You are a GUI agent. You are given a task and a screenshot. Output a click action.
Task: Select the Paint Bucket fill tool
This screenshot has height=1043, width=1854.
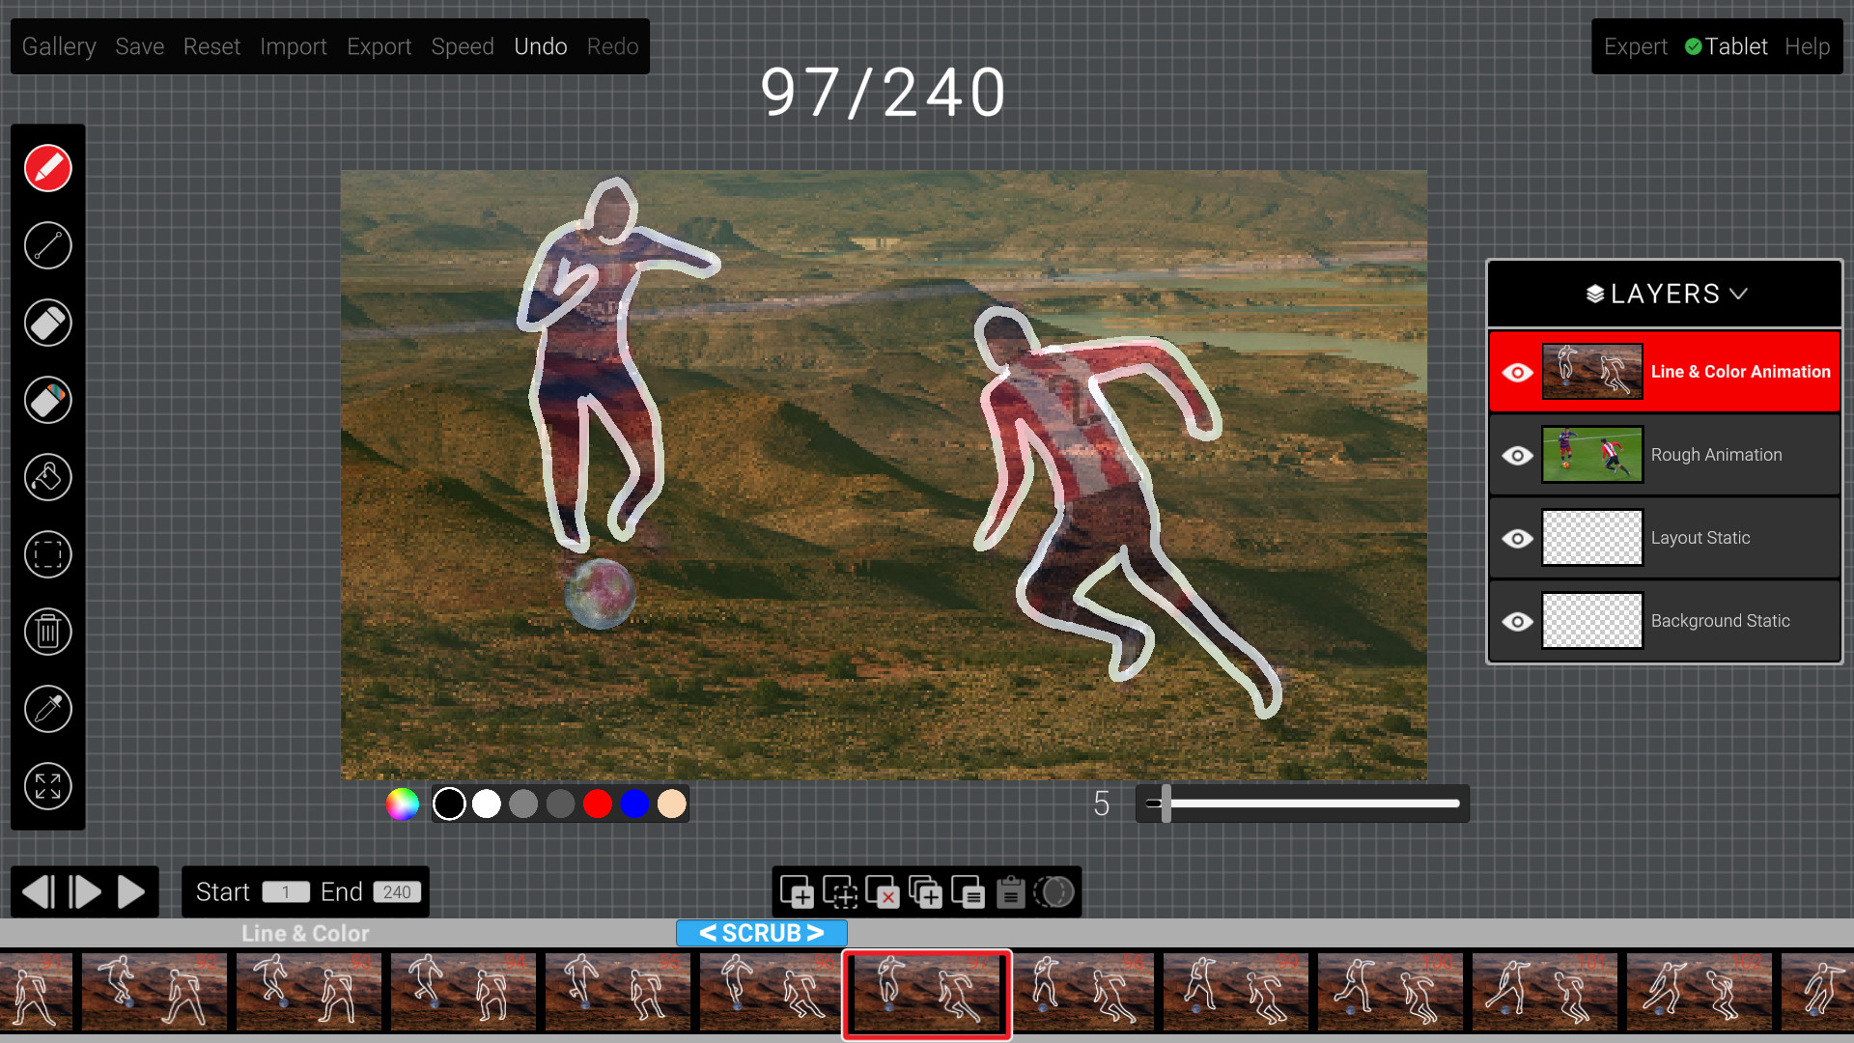coord(46,477)
